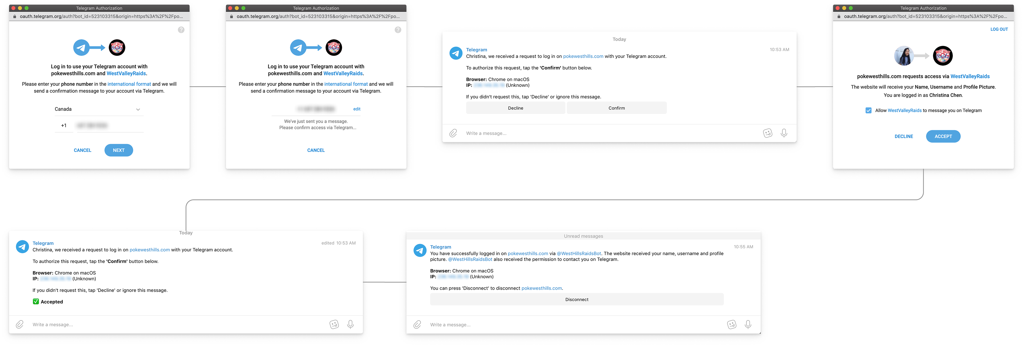This screenshot has width=1023, height=347.
Task: Open first pokewesthills.com link in success message
Action: click(x=528, y=253)
